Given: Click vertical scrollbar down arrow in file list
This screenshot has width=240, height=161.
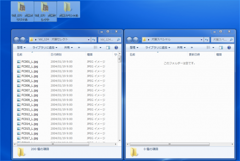Looking at the screenshot, I should [120, 140].
